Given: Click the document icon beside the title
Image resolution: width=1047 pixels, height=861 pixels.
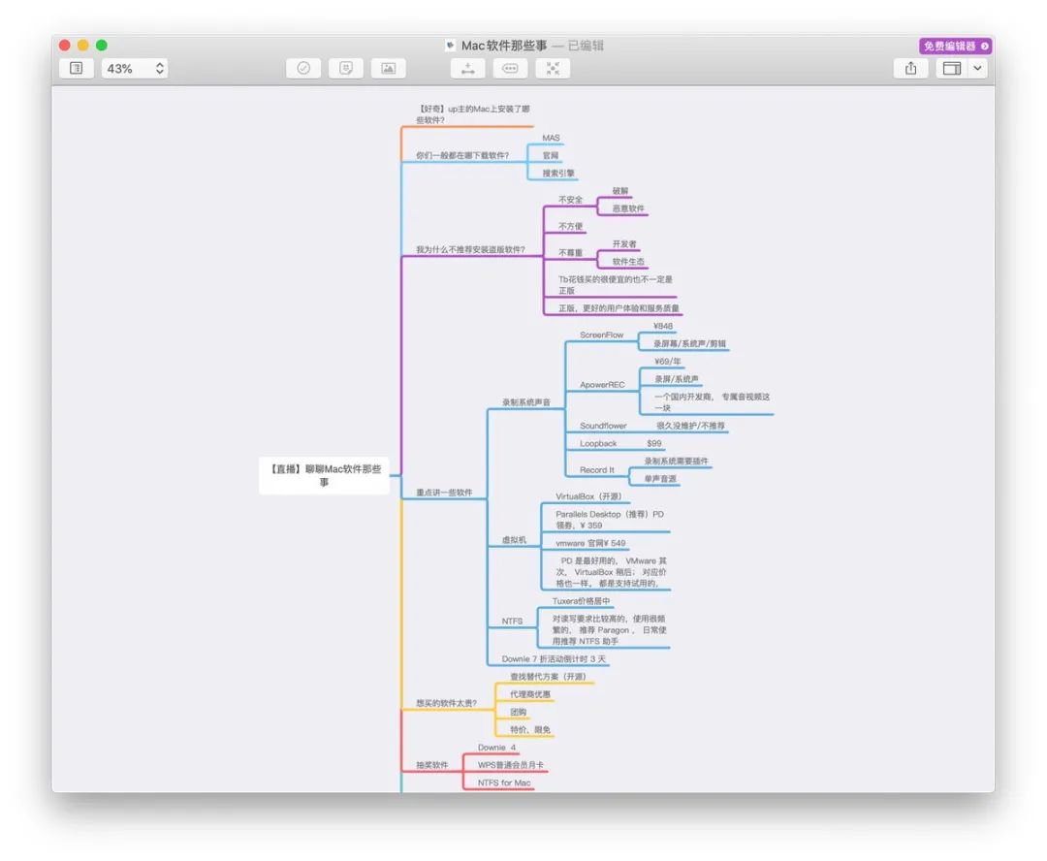Looking at the screenshot, I should point(450,46).
